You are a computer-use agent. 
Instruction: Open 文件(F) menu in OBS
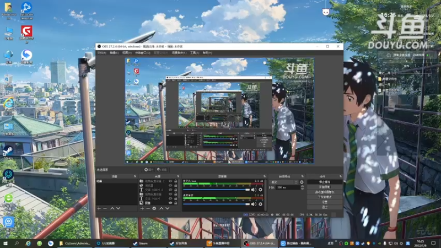101,53
